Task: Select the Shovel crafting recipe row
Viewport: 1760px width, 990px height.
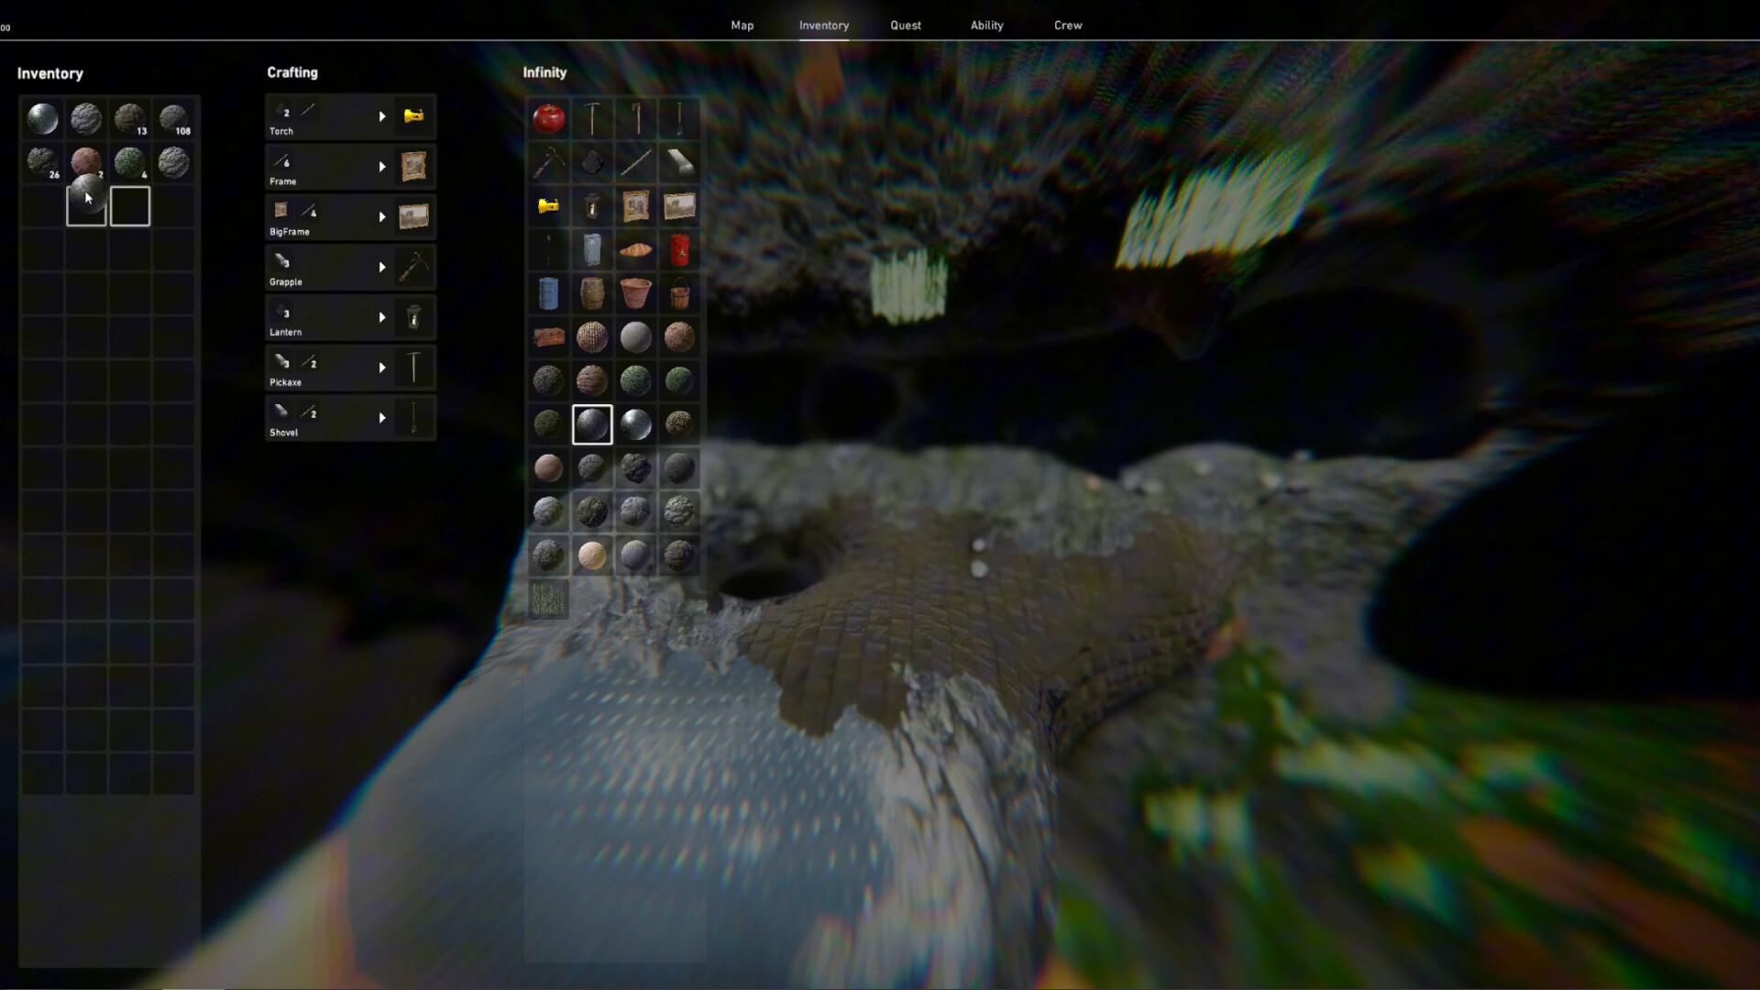Action: pyautogui.click(x=330, y=418)
